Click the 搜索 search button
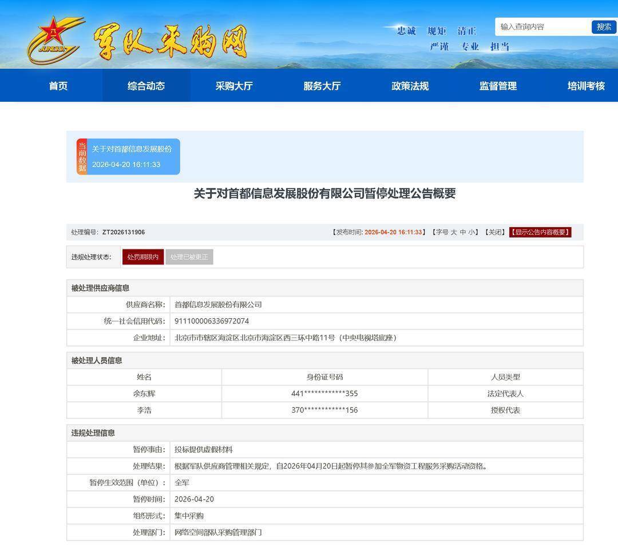Image resolution: width=618 pixels, height=558 pixels. [x=604, y=27]
